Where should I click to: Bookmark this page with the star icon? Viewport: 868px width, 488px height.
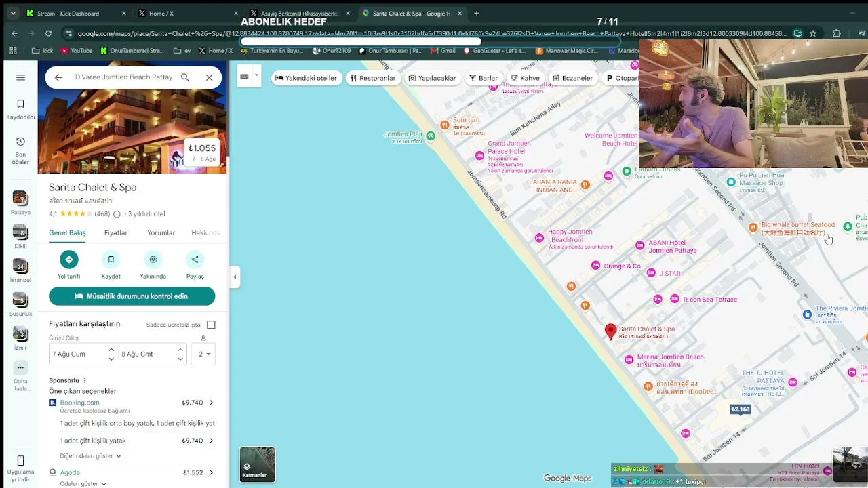pyautogui.click(x=812, y=33)
